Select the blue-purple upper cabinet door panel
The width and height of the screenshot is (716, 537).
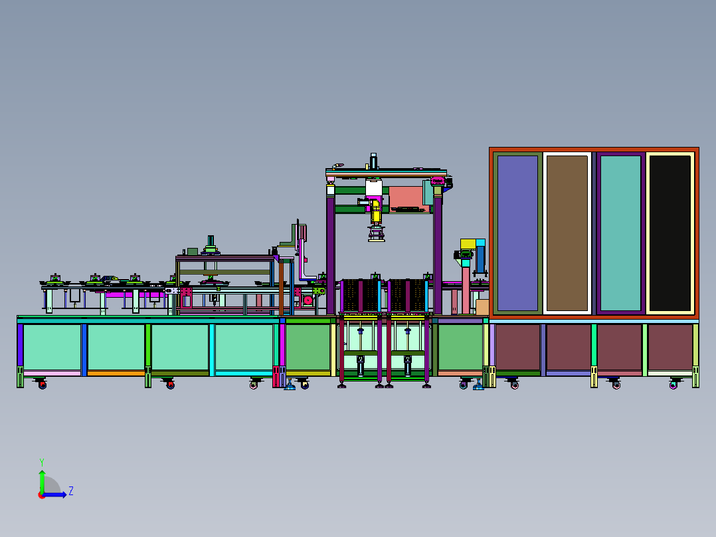tap(517, 233)
